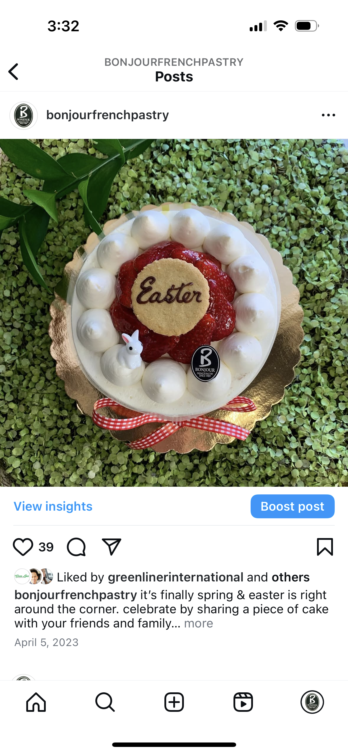Save the post with the bookmark icon
This screenshot has width=348, height=754.
[x=325, y=547]
